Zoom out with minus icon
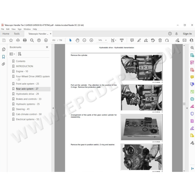The width and height of the screenshot is (195, 195). (x=84, y=40)
